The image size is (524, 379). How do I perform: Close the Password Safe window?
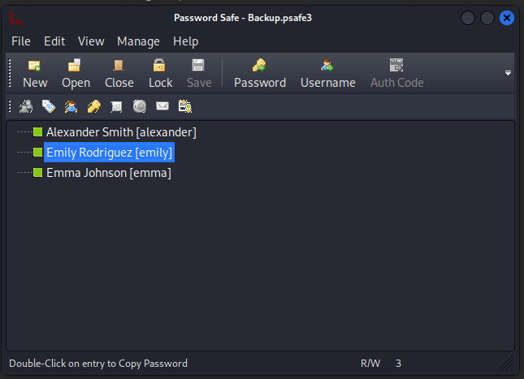pos(507,18)
